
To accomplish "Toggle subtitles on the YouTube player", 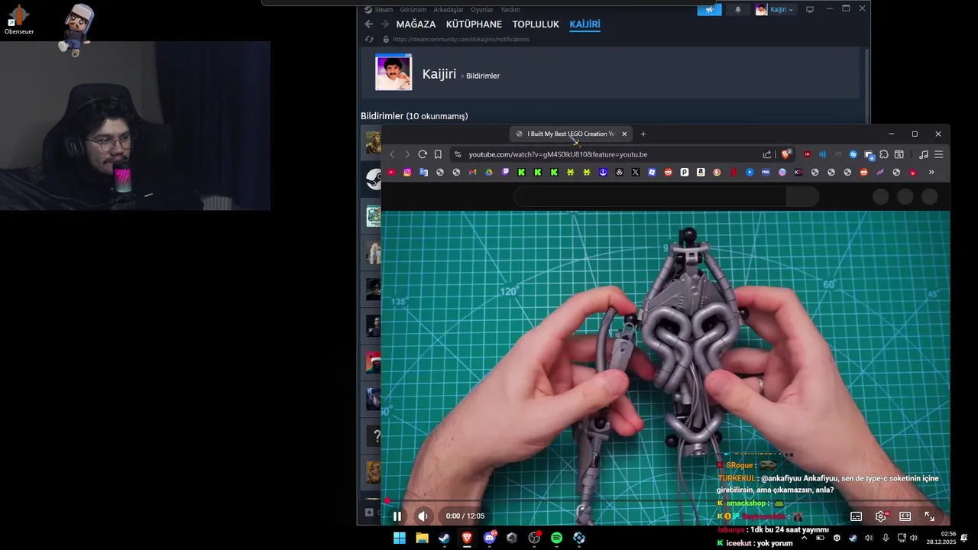I will pos(857,516).
